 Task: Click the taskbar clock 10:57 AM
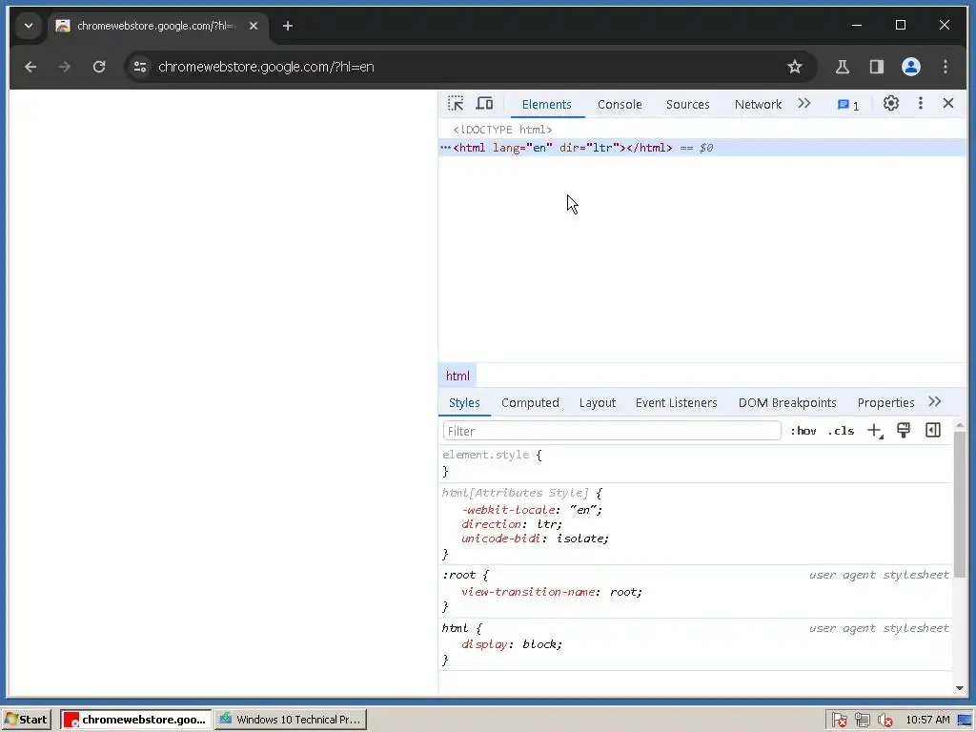click(x=927, y=720)
